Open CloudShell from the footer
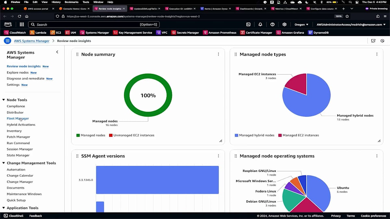The width and height of the screenshot is (390, 219). click(x=13, y=216)
